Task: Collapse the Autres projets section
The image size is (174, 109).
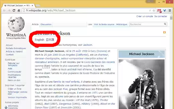Action: point(12,102)
